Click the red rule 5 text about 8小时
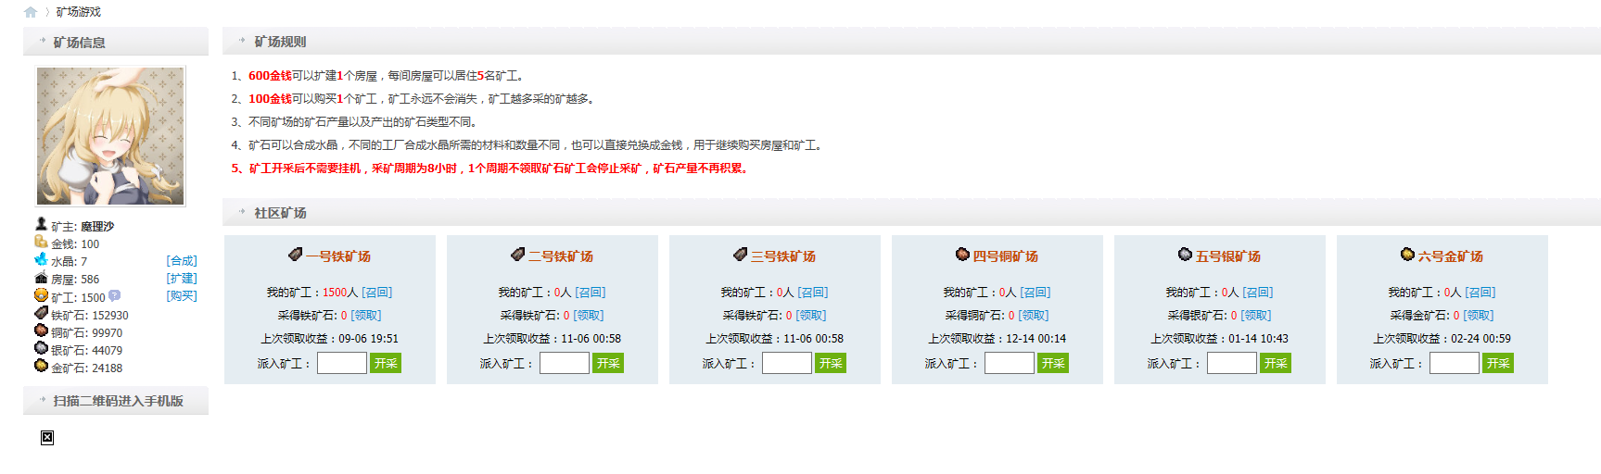Viewport: 1601px width, 474px height. coord(489,168)
